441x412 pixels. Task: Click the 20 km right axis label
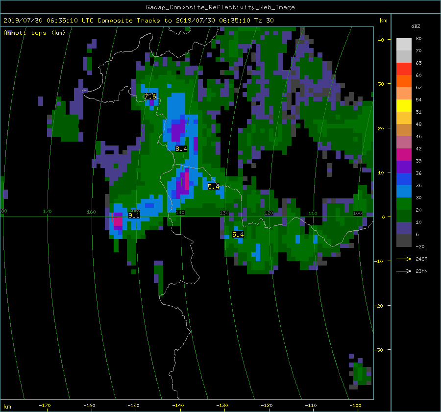click(381, 128)
